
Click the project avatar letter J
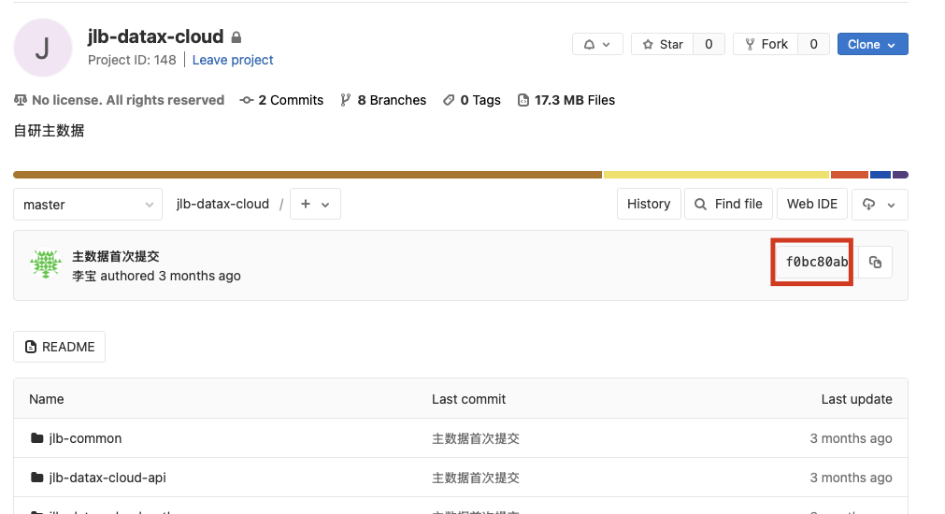point(43,48)
